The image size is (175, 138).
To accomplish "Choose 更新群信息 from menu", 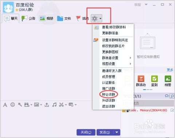I will (110, 33).
